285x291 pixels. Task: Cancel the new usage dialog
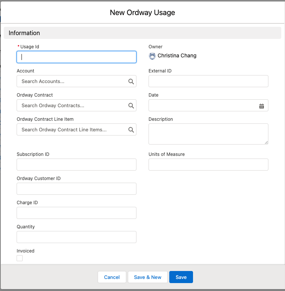(x=112, y=277)
